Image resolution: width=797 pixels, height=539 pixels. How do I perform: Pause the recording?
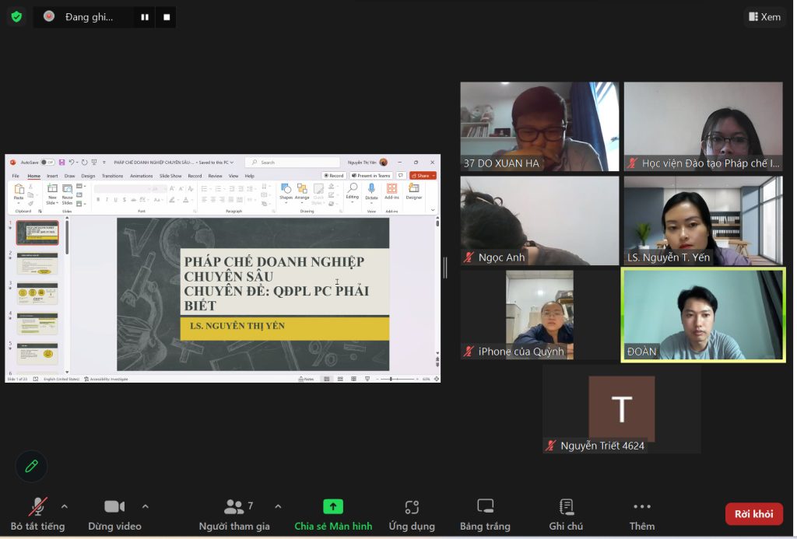tap(144, 17)
